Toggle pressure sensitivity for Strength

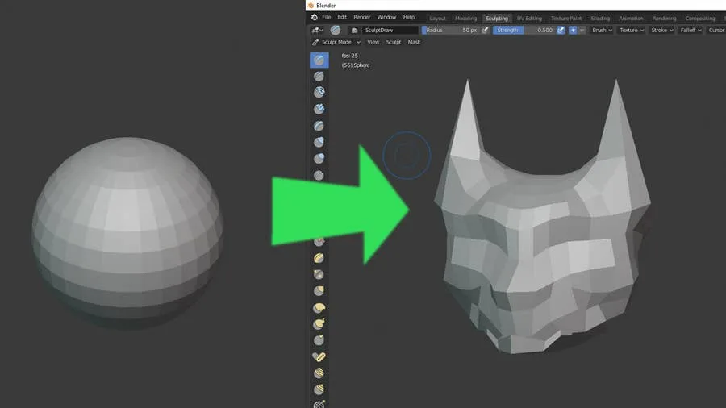point(561,30)
